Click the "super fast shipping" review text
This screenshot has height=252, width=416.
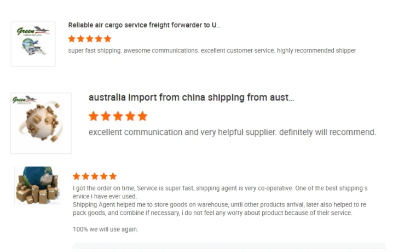click(x=212, y=51)
